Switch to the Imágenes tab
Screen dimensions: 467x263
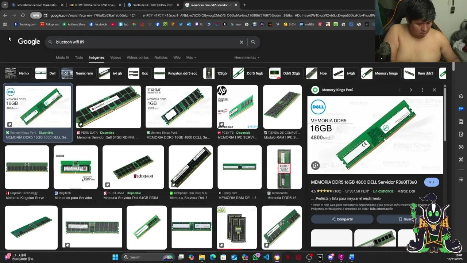click(96, 57)
